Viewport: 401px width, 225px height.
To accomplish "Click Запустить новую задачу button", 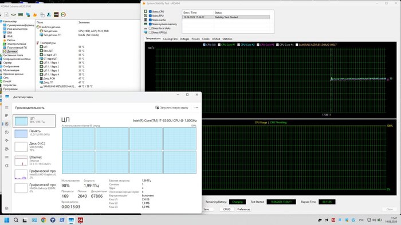I will pyautogui.click(x=172, y=108).
